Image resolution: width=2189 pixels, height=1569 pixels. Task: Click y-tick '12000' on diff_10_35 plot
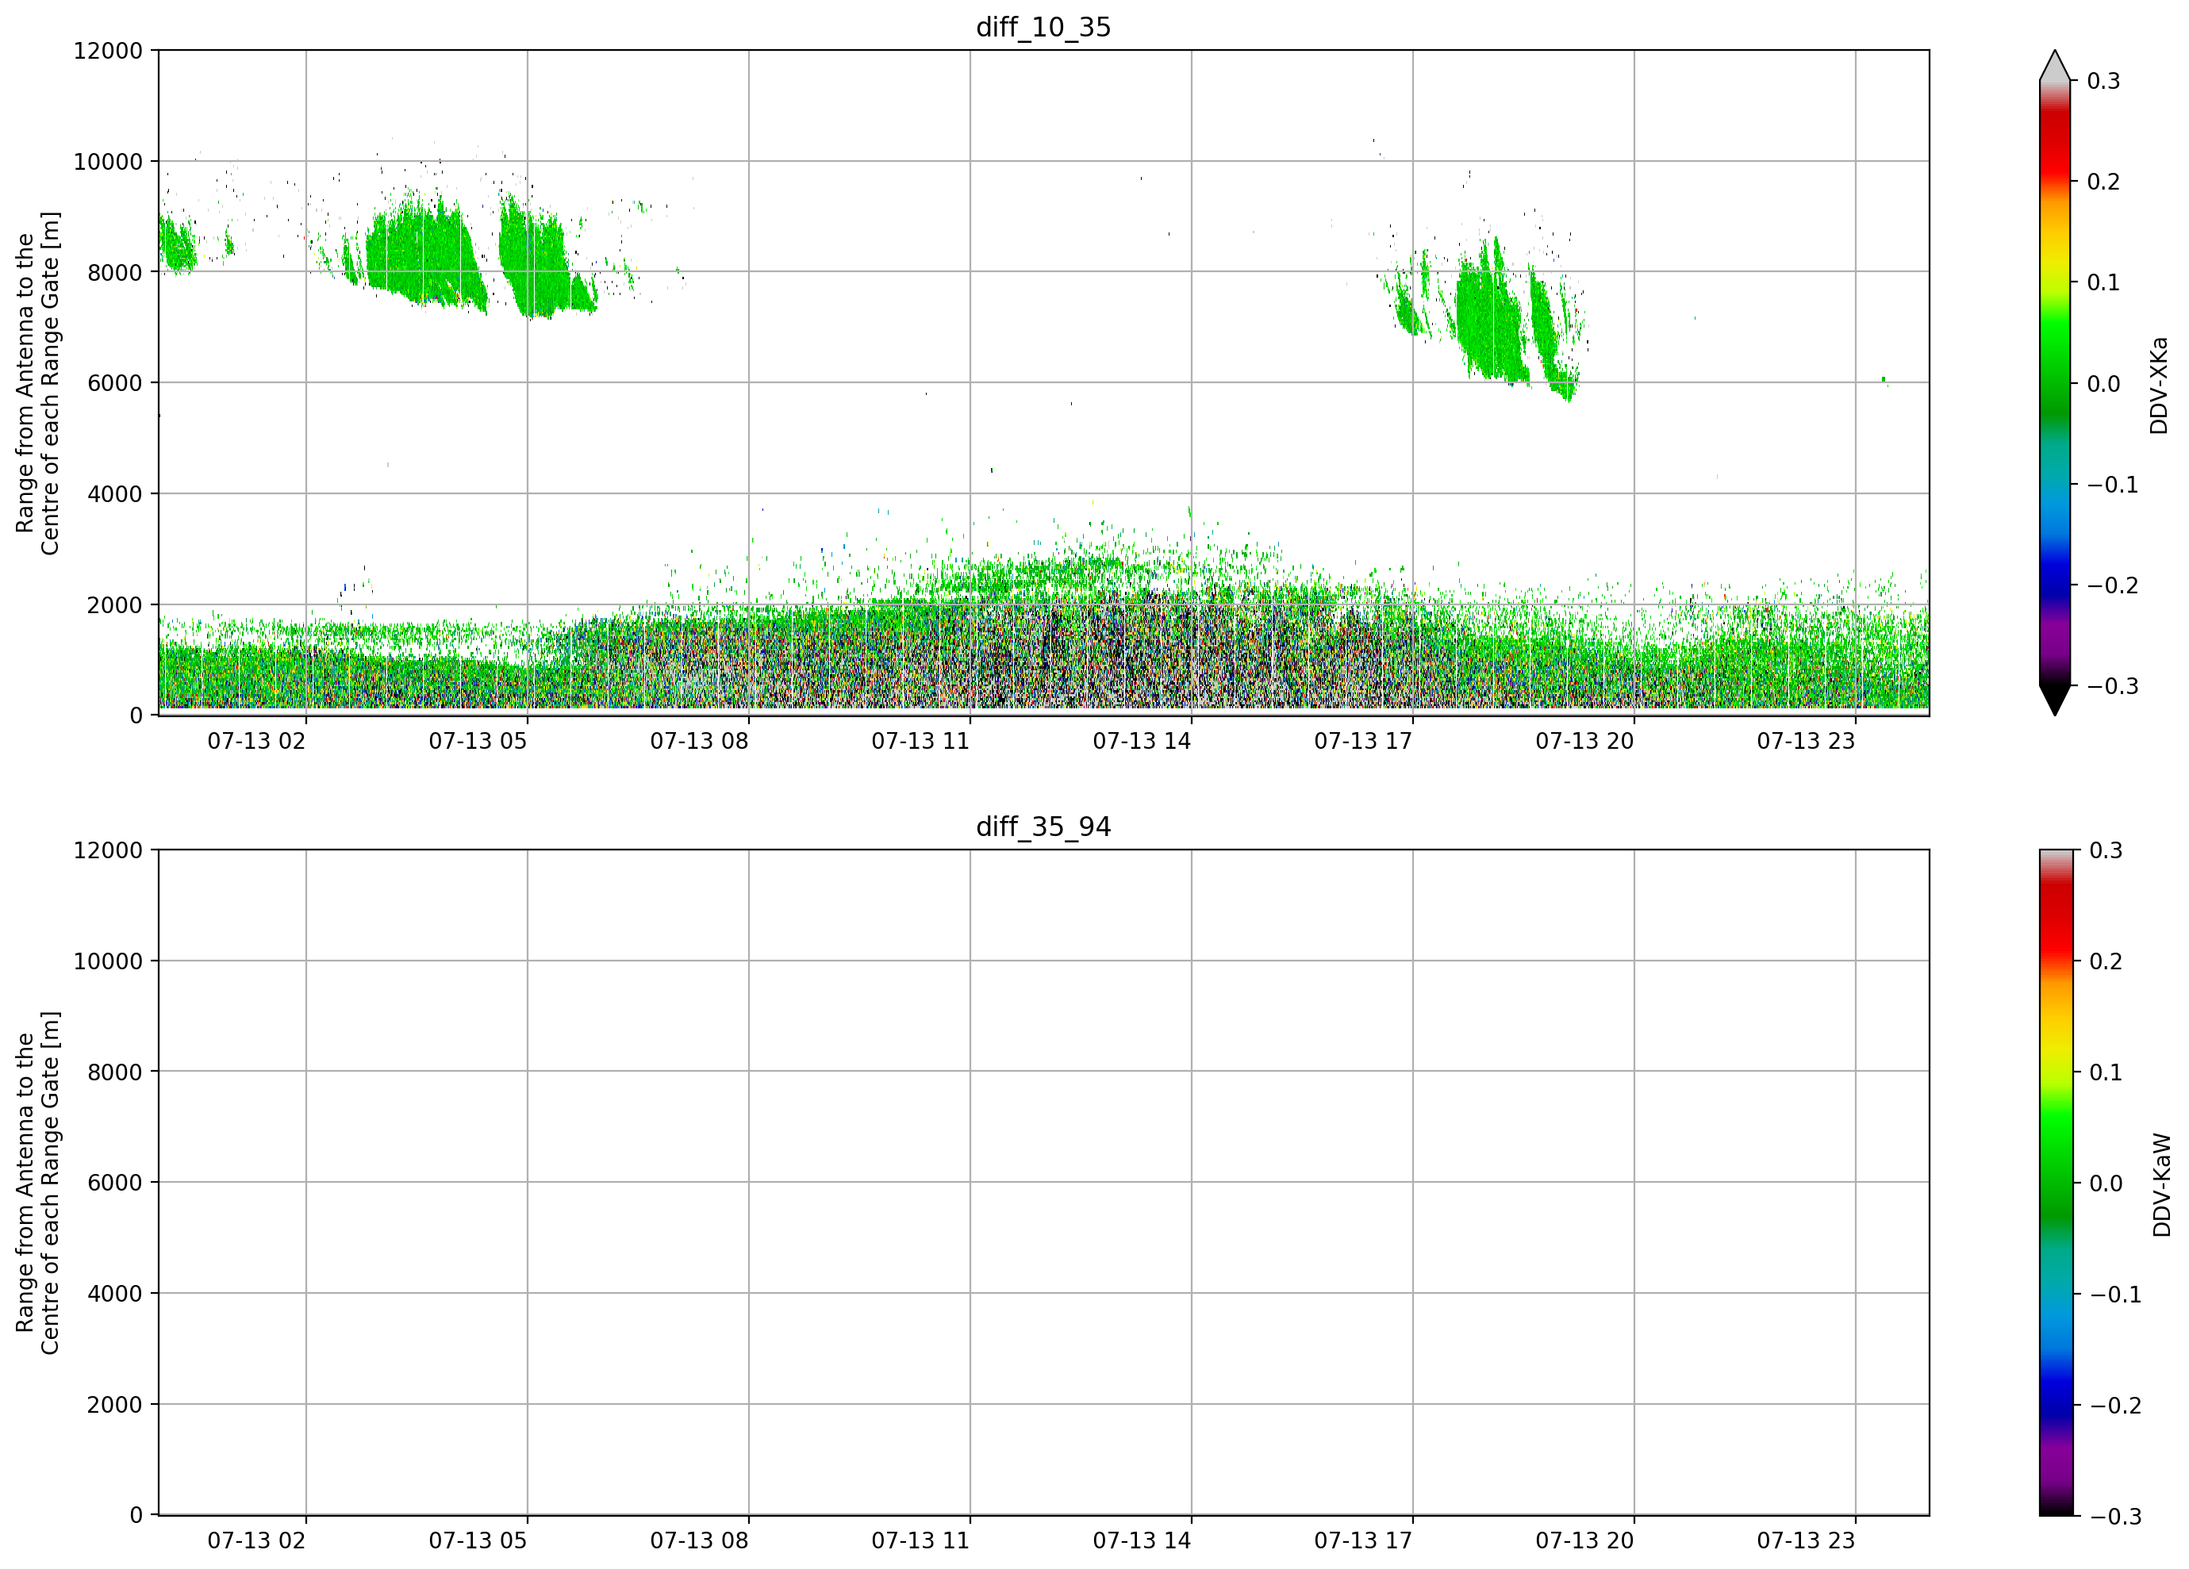(x=108, y=51)
